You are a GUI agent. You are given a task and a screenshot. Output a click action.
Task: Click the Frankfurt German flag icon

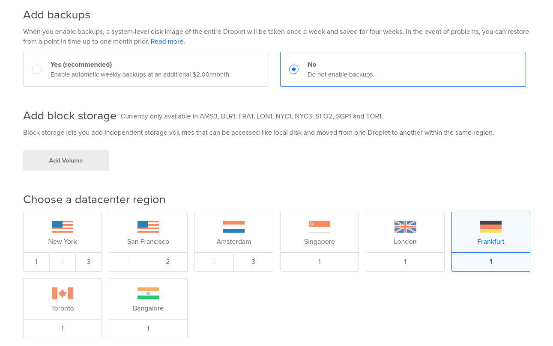(491, 227)
